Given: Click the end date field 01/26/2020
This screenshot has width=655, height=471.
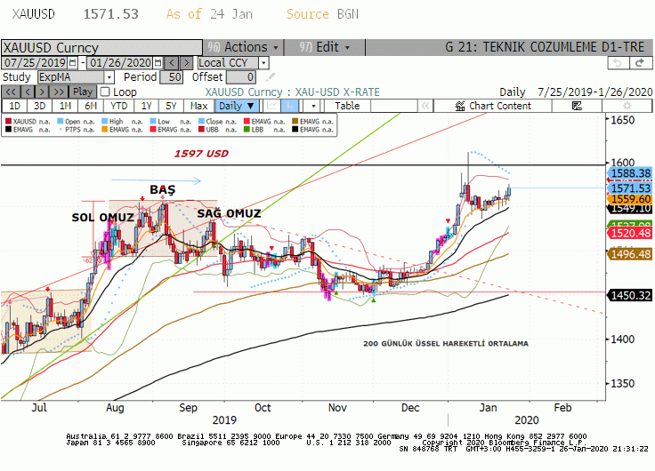Looking at the screenshot, I should [120, 63].
